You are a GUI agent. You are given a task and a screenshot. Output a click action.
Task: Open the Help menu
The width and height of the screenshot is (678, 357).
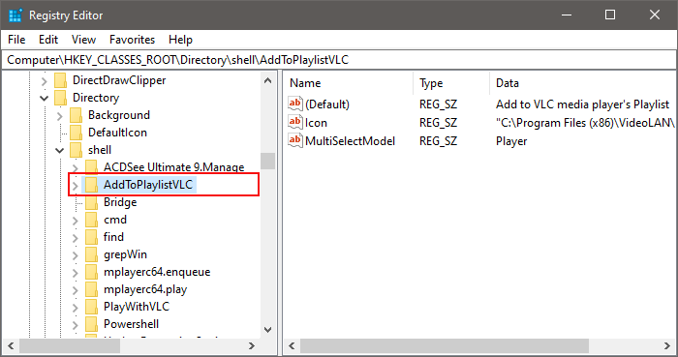tap(180, 40)
